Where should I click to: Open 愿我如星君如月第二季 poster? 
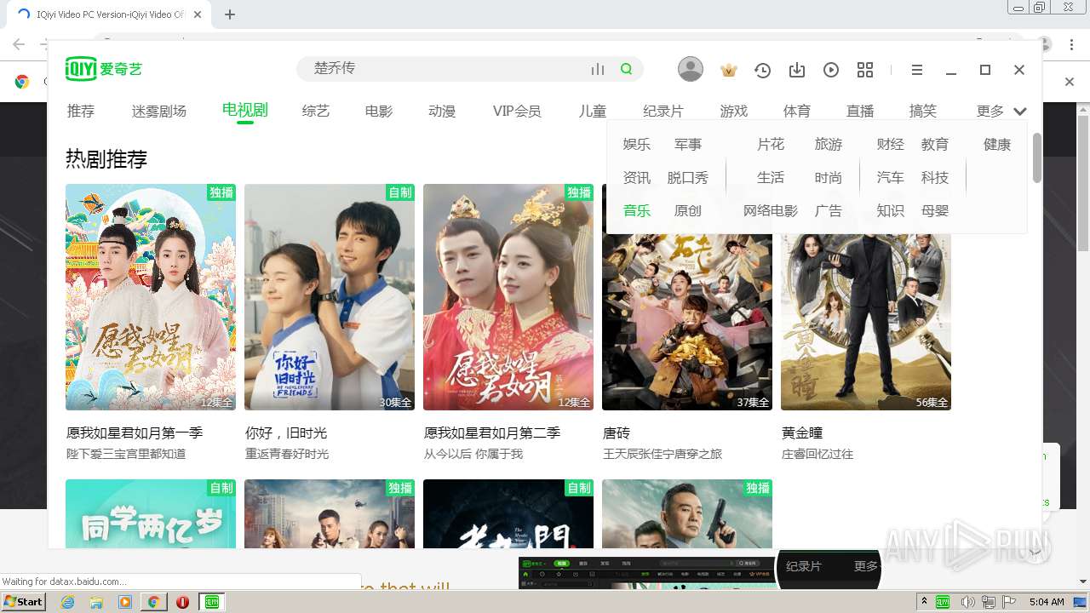508,297
